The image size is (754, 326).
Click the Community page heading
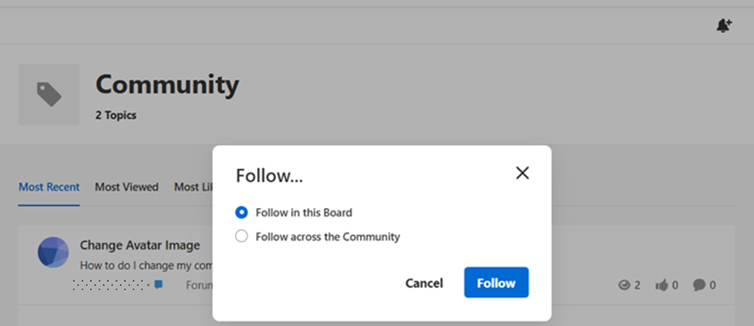click(167, 84)
